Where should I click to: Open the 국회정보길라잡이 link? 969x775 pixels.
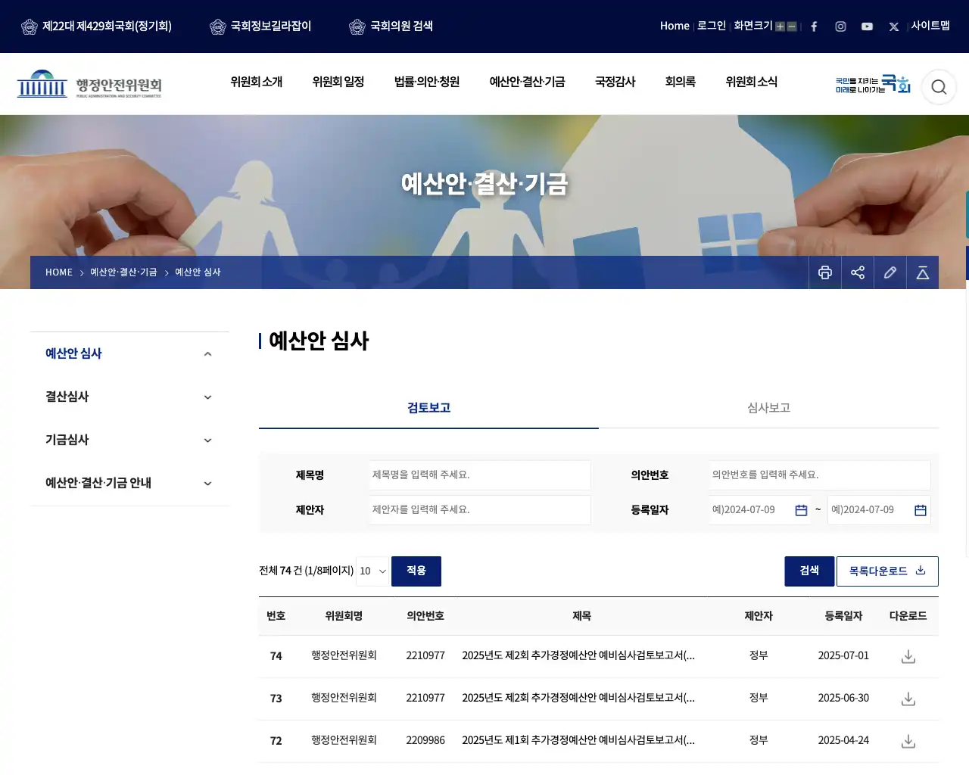260,26
